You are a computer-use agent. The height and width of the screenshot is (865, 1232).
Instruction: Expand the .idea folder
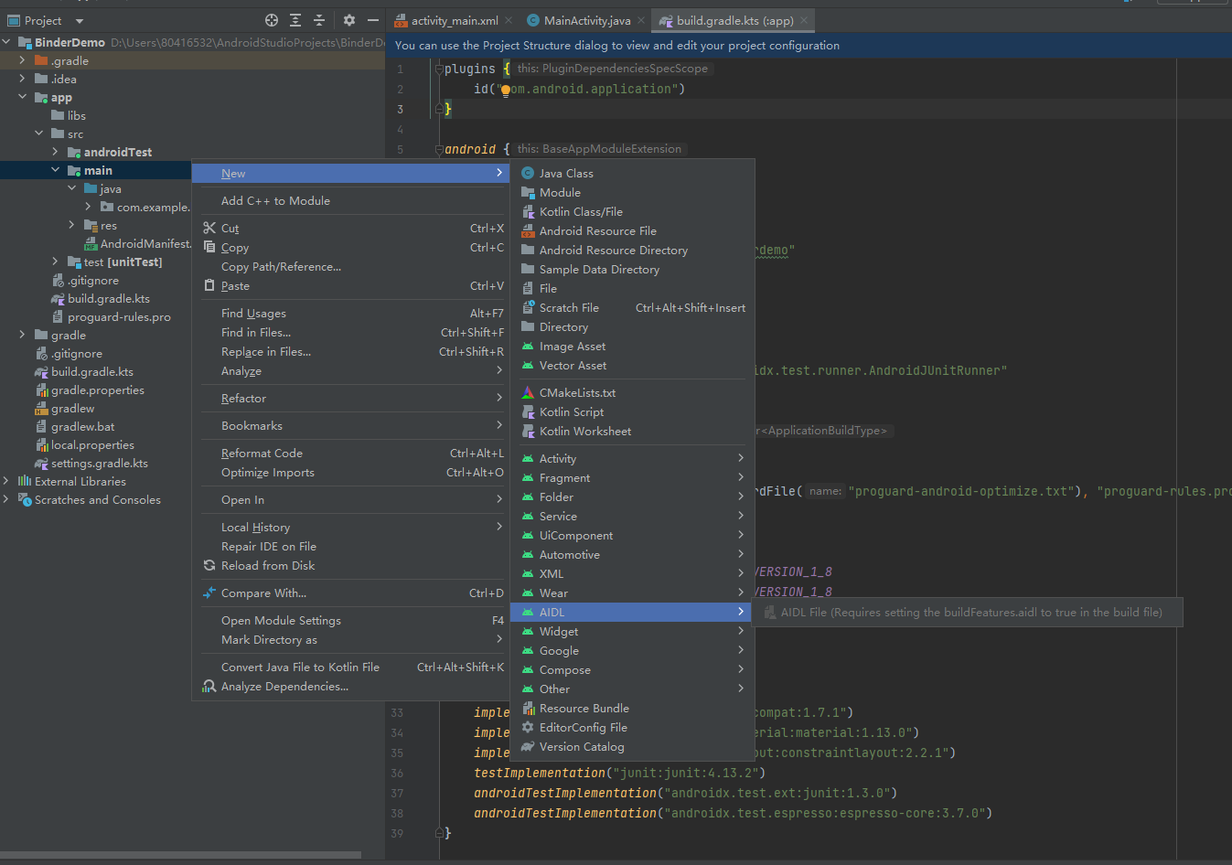23,79
